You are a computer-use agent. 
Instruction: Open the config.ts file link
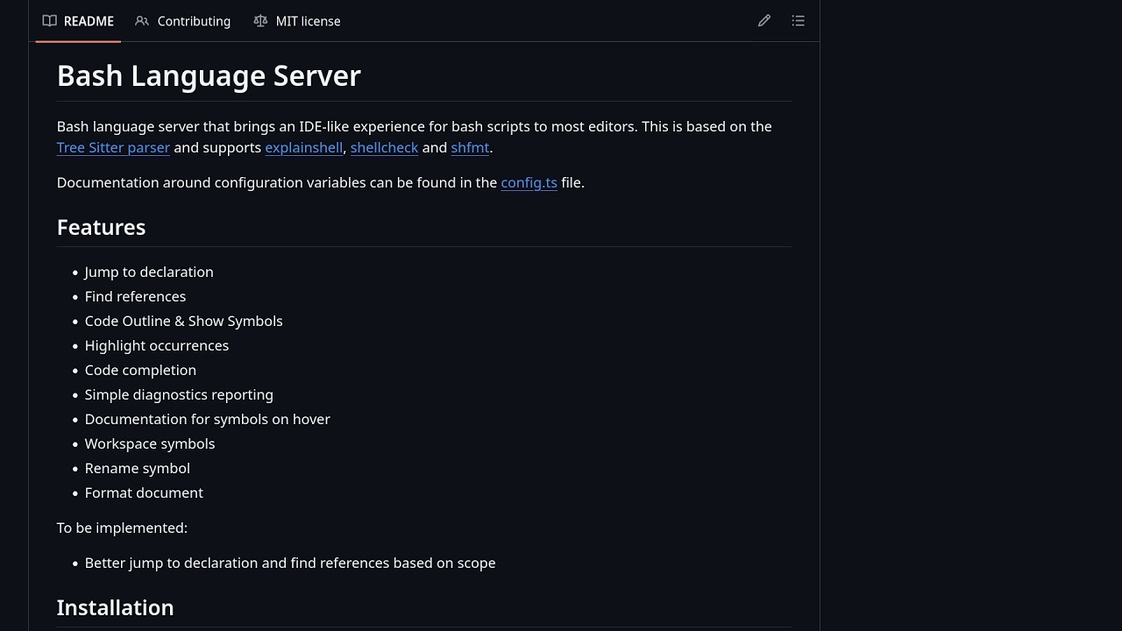529,182
